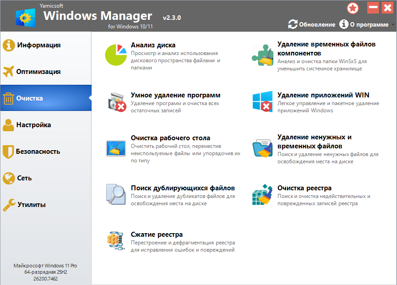This screenshot has height=285, width=397.
Task: Click the Обновление button
Action: click(312, 24)
